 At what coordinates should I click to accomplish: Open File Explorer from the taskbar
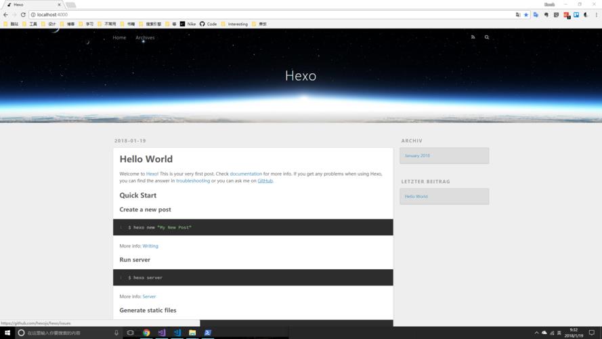192,333
